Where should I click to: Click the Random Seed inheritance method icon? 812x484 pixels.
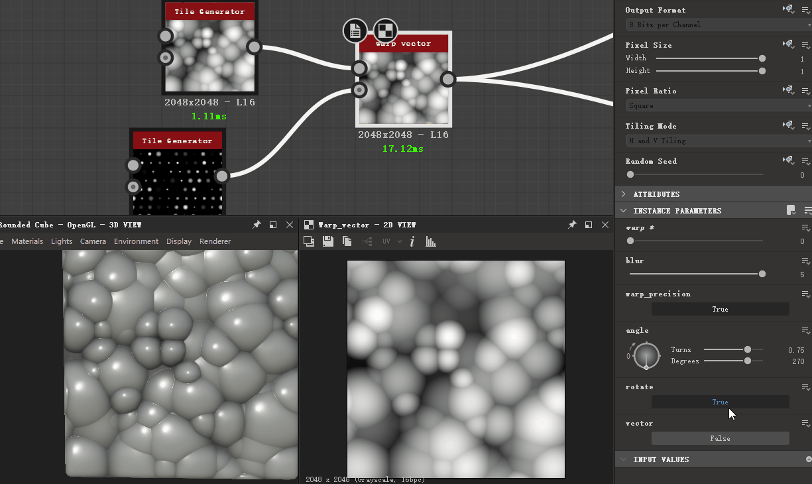tap(788, 160)
